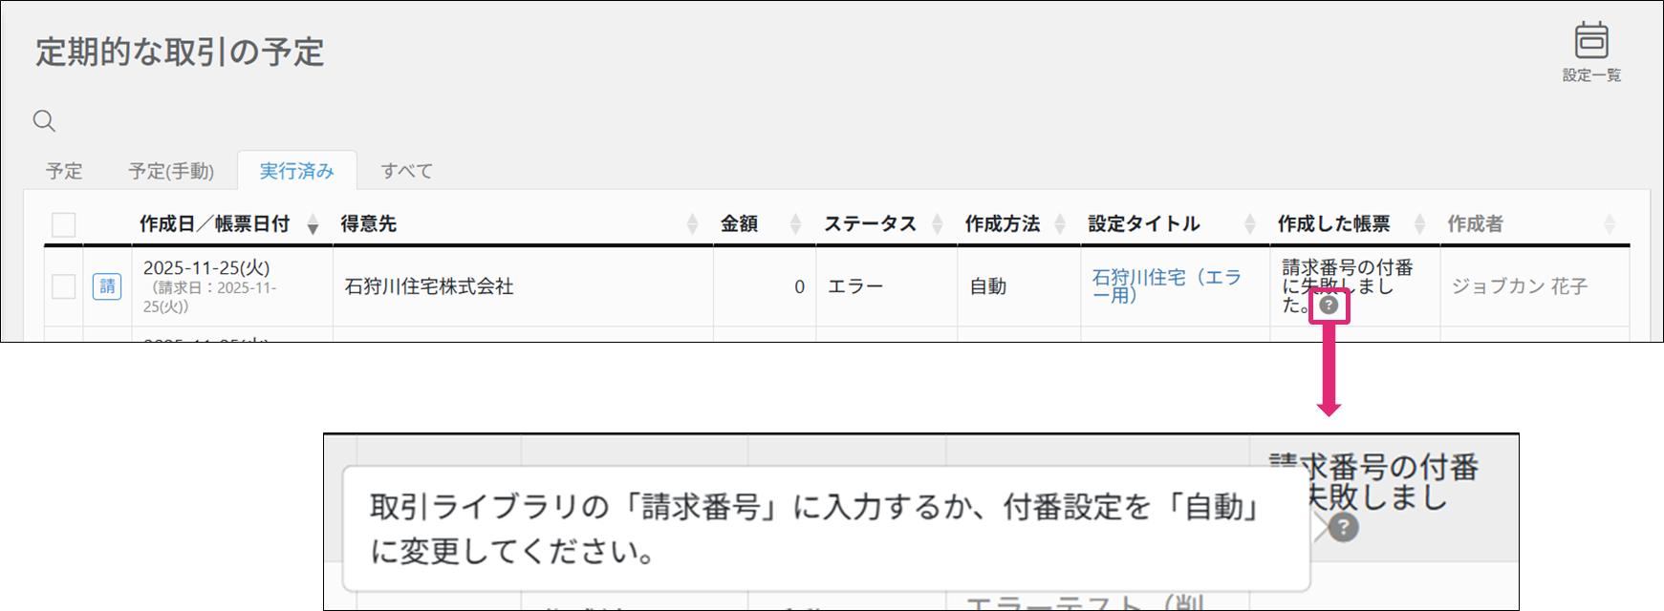The image size is (1664, 611).
Task: Sort the 作成方法 column
Action: pos(1059,224)
